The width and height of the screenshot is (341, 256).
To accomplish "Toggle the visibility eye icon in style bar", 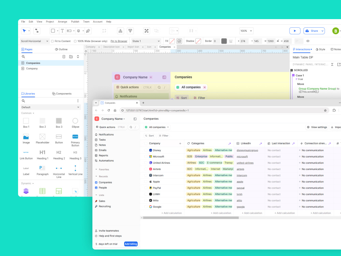I will point(308,41).
